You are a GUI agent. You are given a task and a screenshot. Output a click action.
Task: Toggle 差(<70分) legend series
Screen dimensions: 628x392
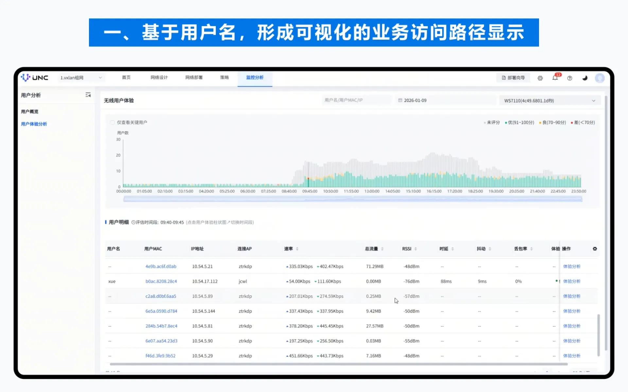pos(583,122)
